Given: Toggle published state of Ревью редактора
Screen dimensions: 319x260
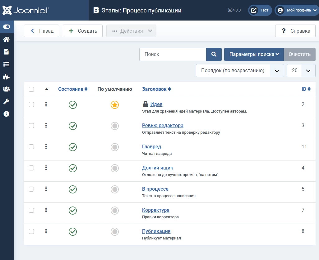Looking at the screenshot, I should coord(73,126).
